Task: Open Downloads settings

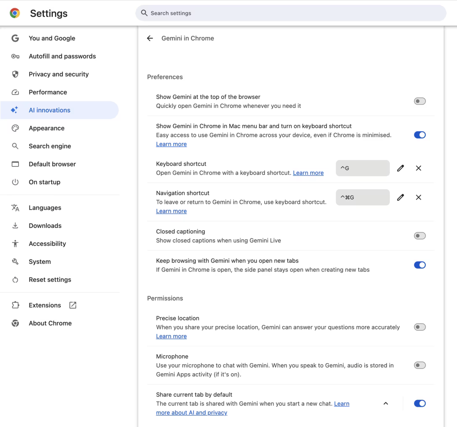Action: (x=60, y=225)
